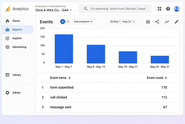Open the Explore section
This screenshot has height=124, width=185.
(x=18, y=38)
